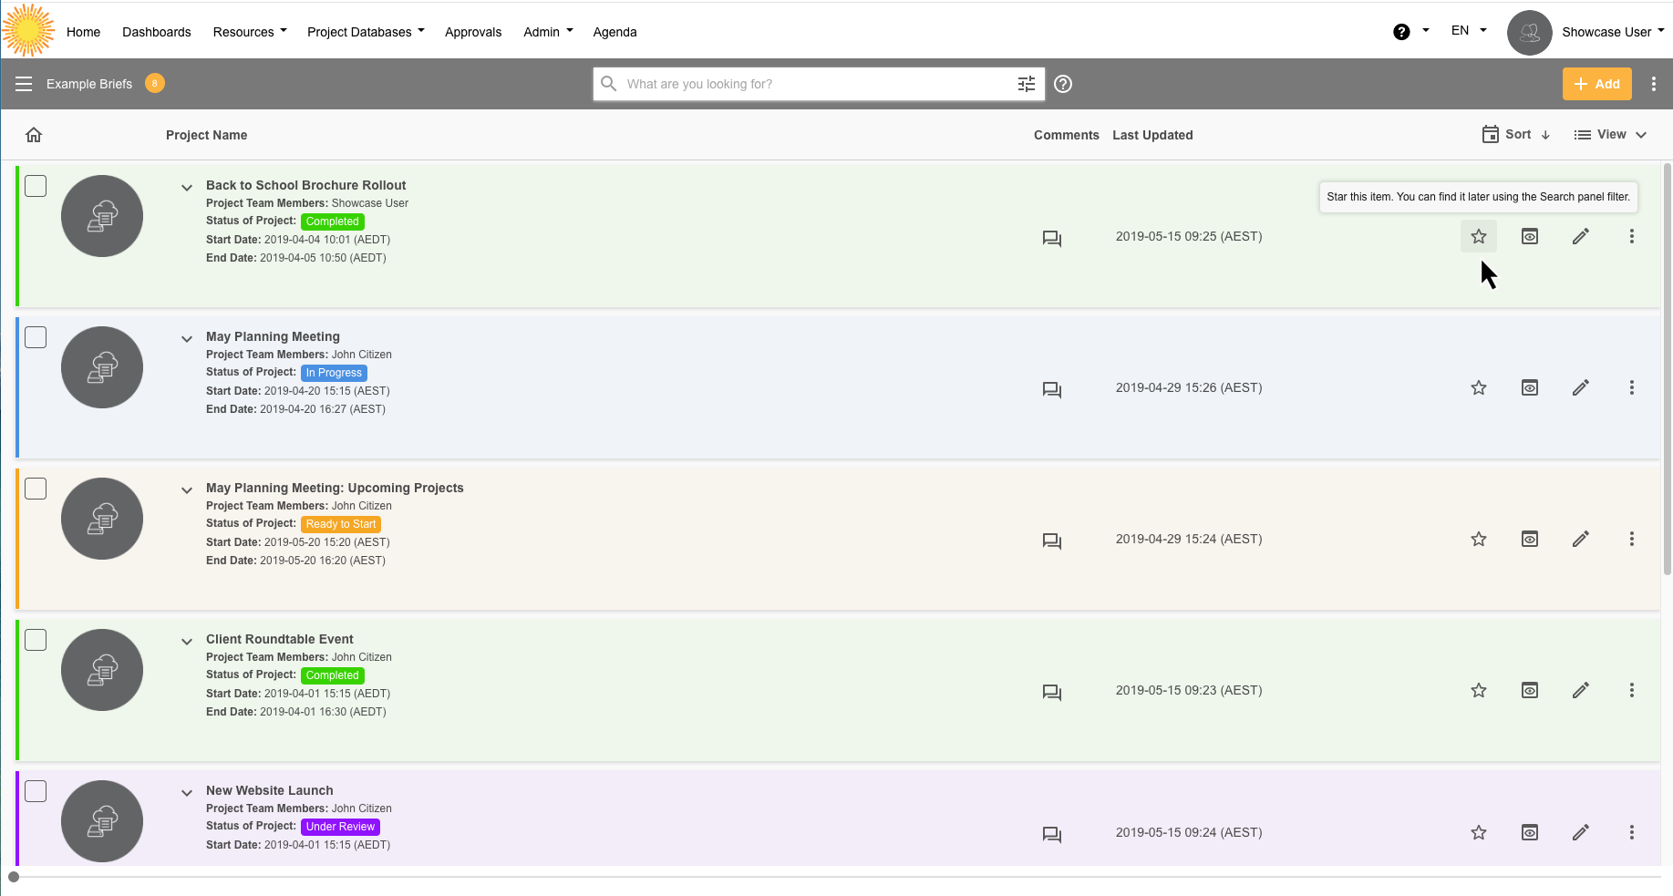Sort the list using Sort button
Image resolution: width=1673 pixels, height=896 pixels.
tap(1516, 135)
